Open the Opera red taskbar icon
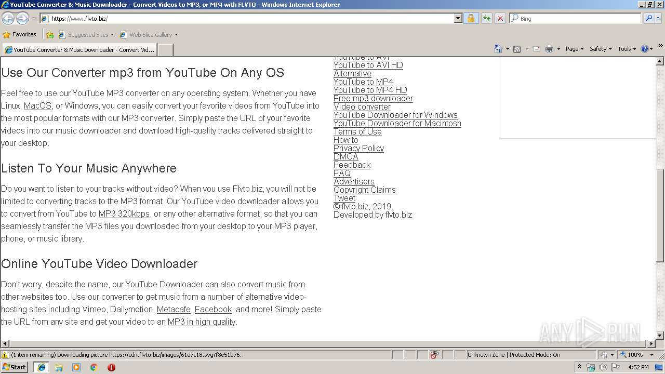 [x=111, y=367]
